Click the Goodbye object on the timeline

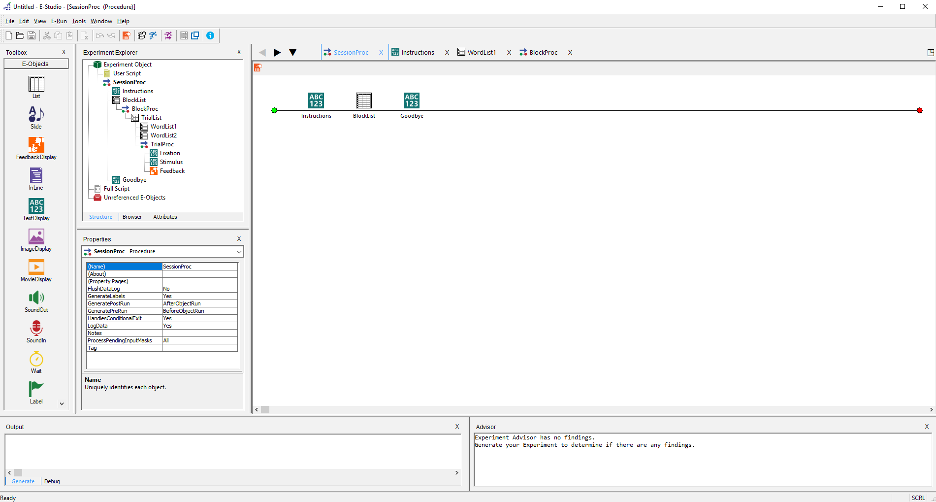click(412, 101)
